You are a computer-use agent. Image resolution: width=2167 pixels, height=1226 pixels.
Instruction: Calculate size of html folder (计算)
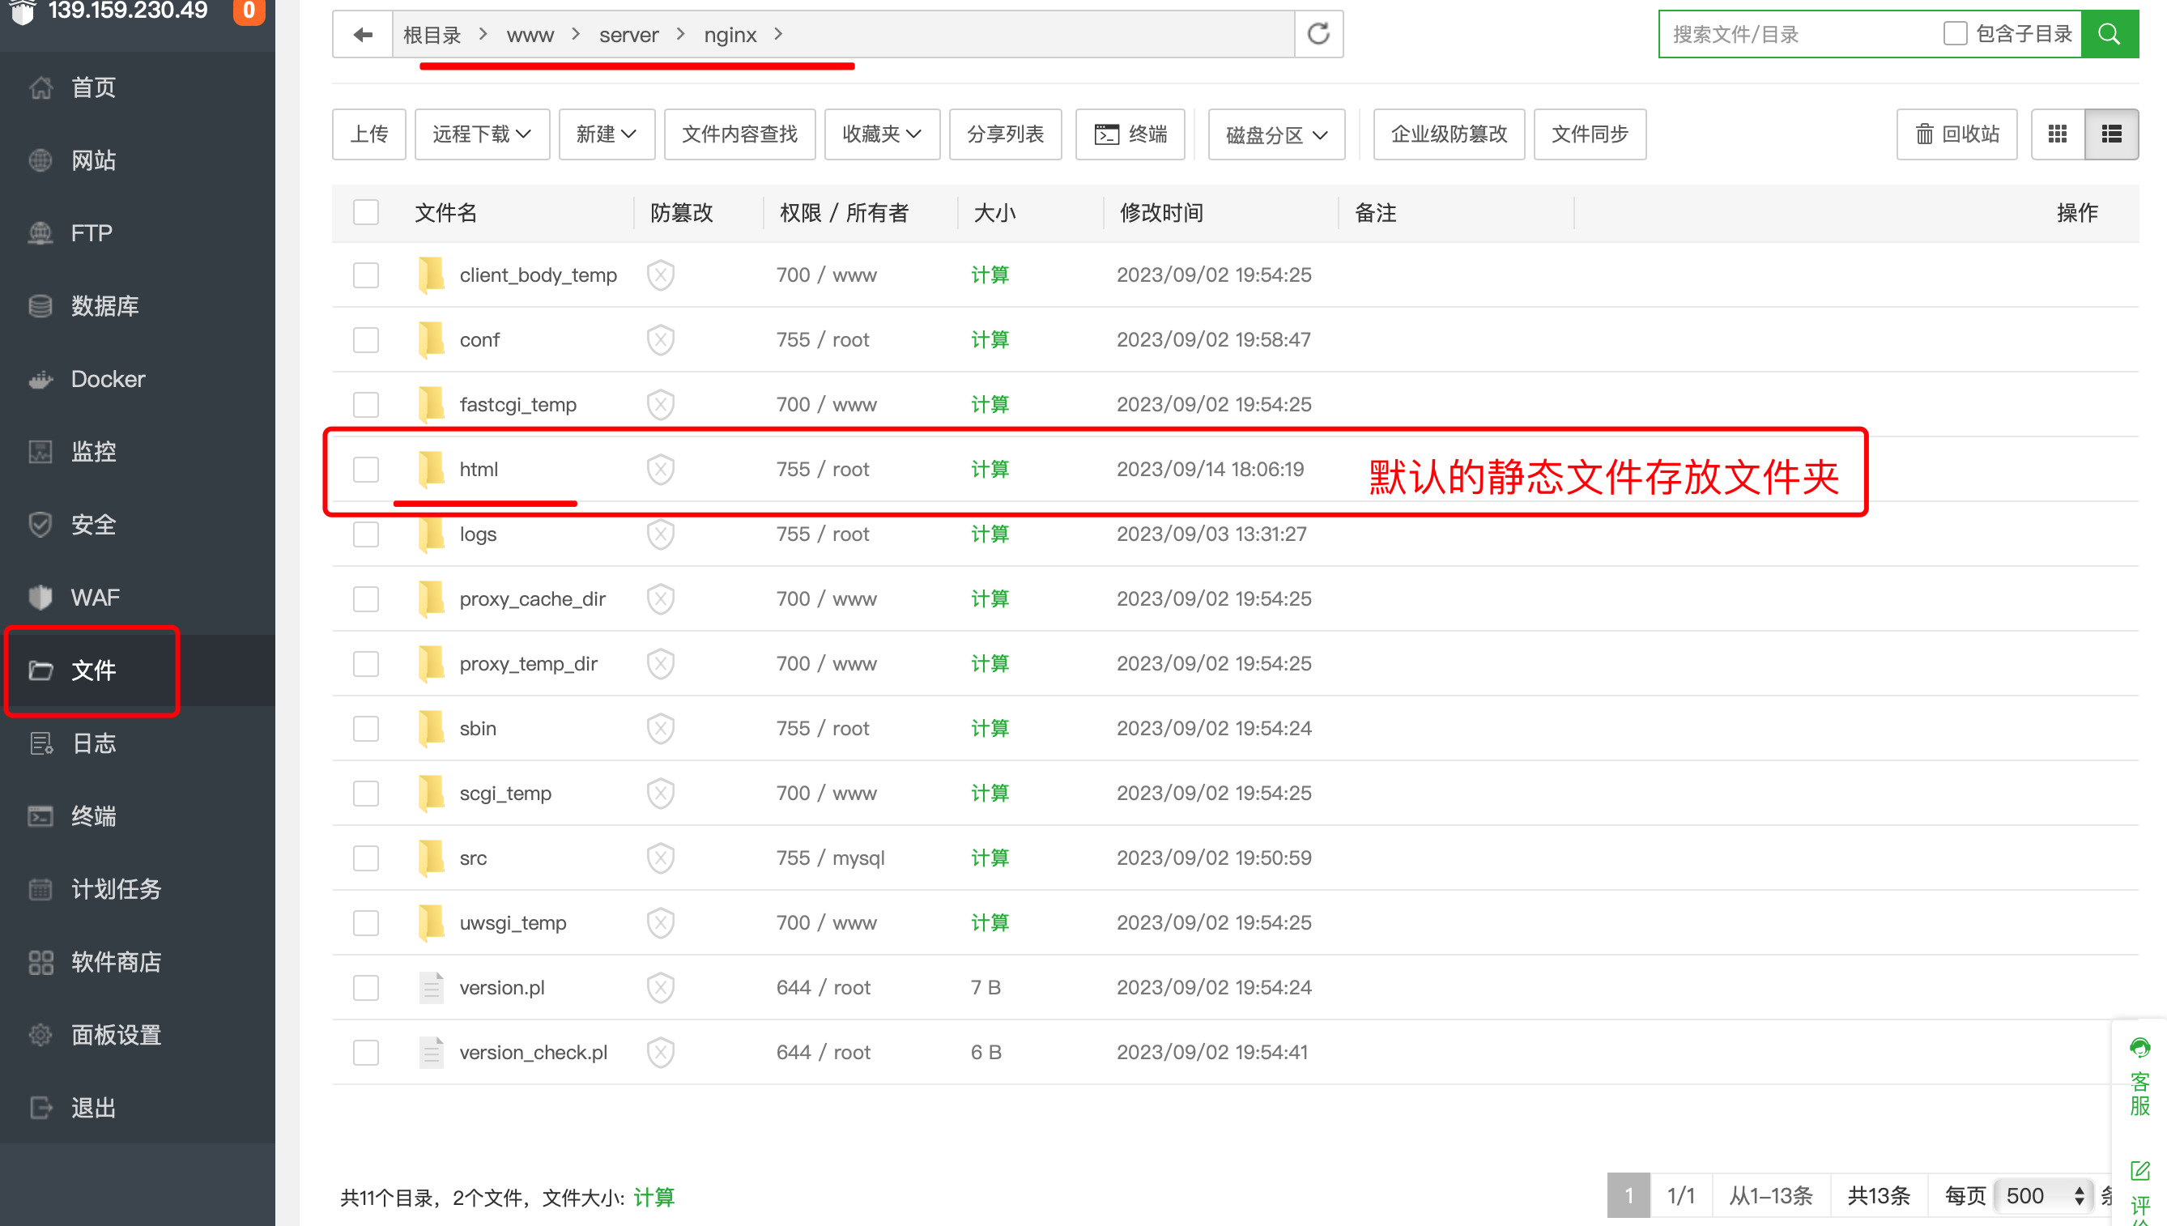click(x=990, y=469)
